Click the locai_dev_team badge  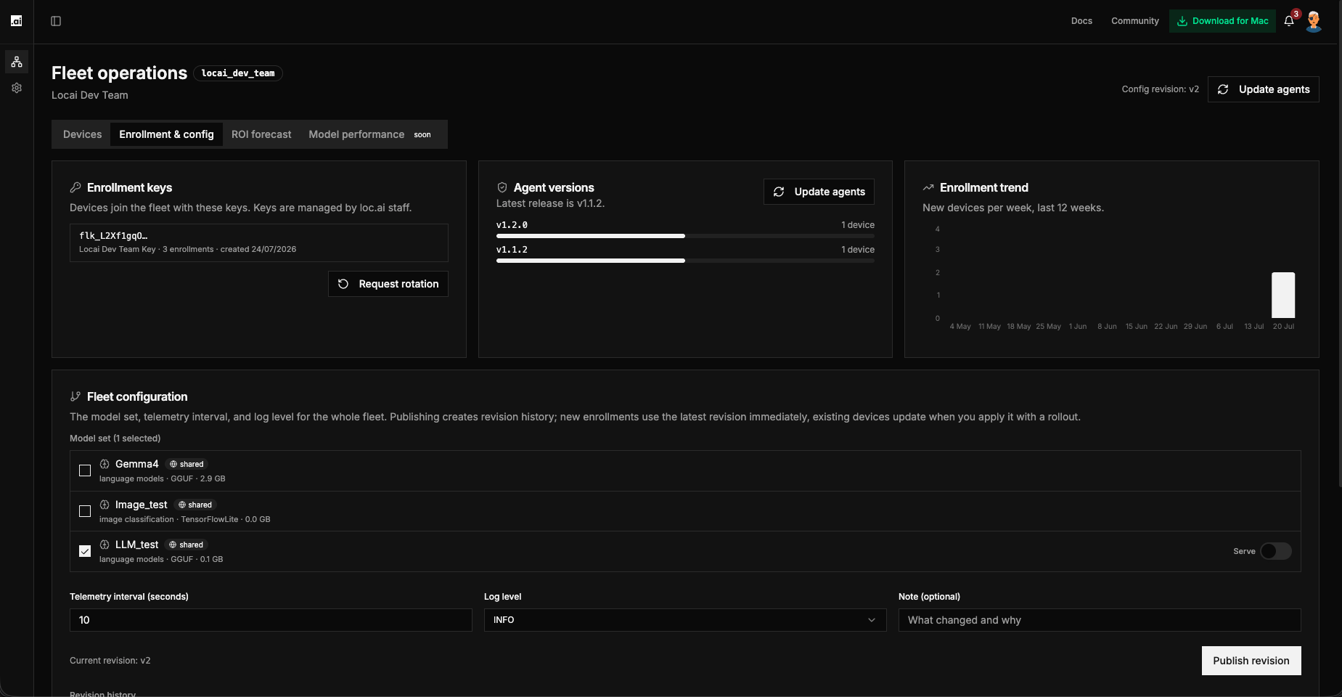point(238,73)
